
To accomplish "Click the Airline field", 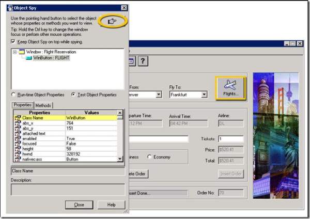I will tap(231, 123).
